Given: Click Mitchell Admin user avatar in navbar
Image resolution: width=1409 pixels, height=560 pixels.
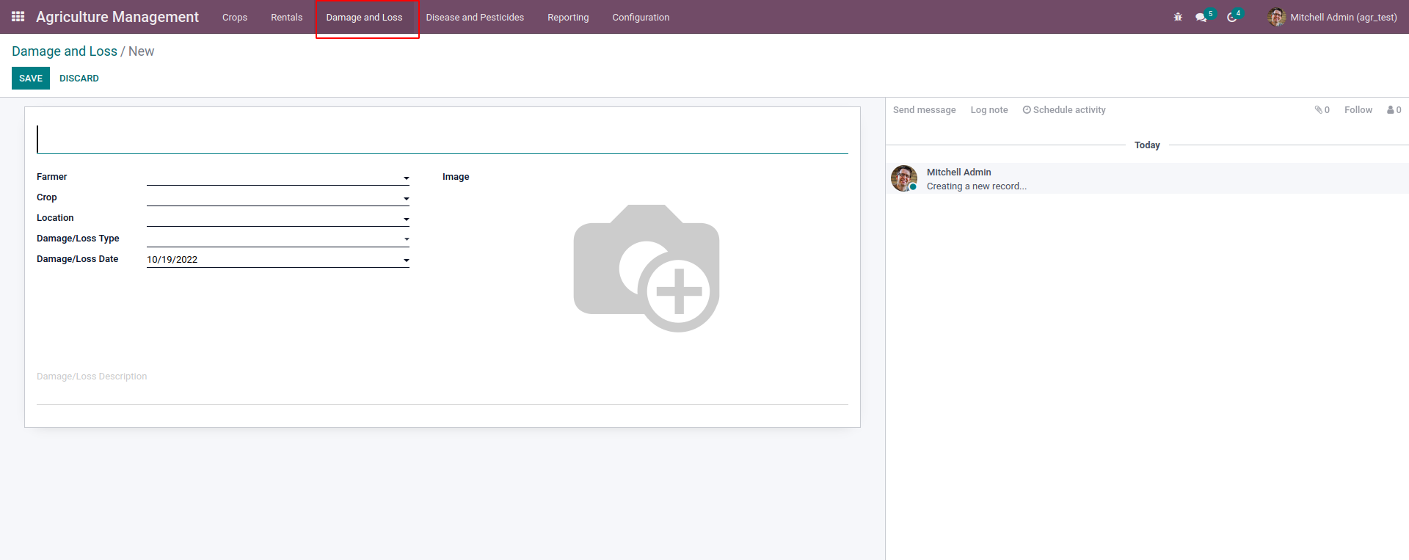Looking at the screenshot, I should 1277,17.
